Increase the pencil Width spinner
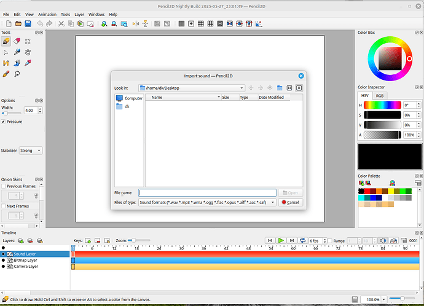The height and width of the screenshot is (306, 424). [40, 109]
